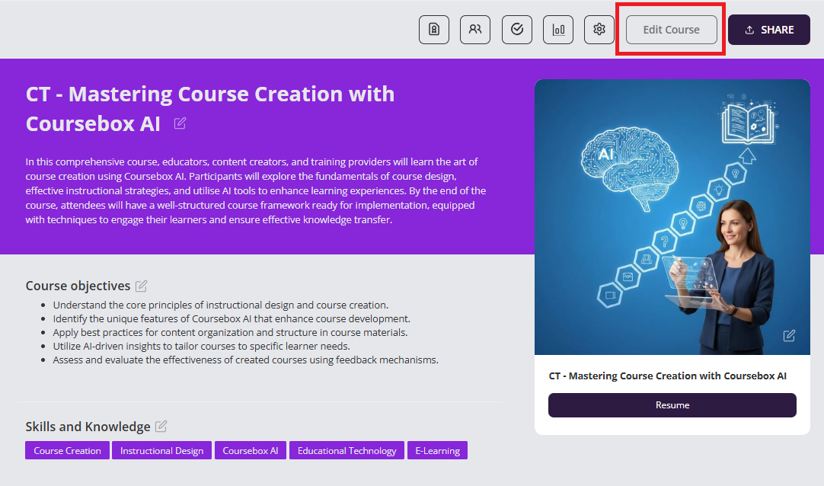Click the Course objectives heading
This screenshot has width=824, height=486.
[78, 286]
